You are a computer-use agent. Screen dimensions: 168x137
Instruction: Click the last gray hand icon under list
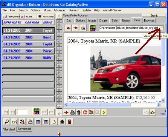pyautogui.click(x=51, y=112)
